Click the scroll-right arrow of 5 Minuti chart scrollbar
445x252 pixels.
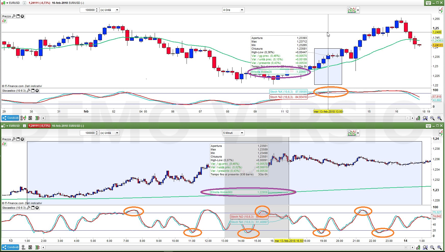click(412, 247)
